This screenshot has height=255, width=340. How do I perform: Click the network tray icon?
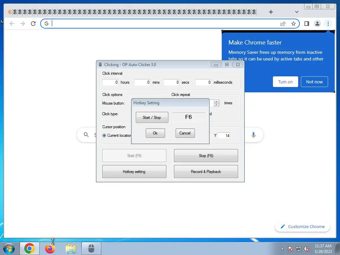[x=298, y=249]
